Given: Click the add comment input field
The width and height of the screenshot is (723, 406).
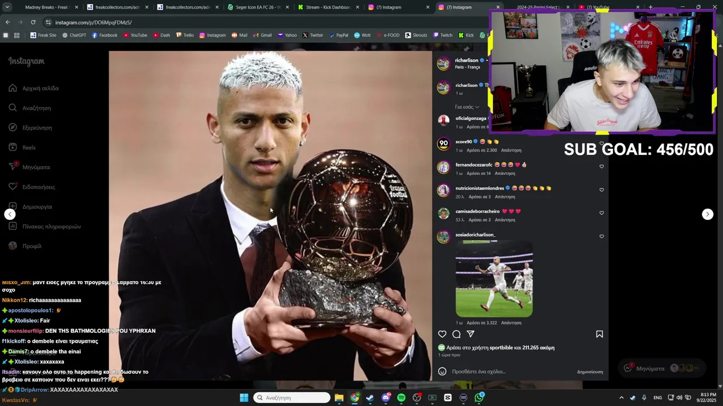Looking at the screenshot, I should tap(511, 372).
